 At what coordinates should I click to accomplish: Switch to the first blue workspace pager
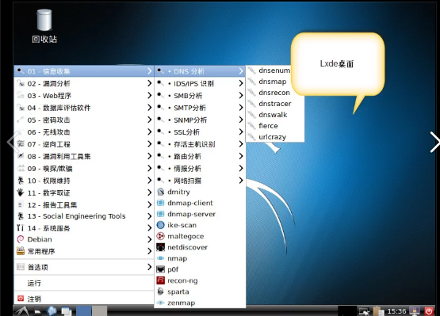(83, 311)
